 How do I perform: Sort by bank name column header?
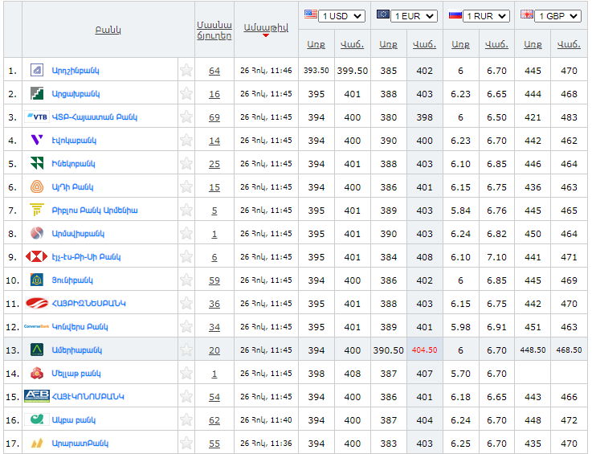(108, 30)
